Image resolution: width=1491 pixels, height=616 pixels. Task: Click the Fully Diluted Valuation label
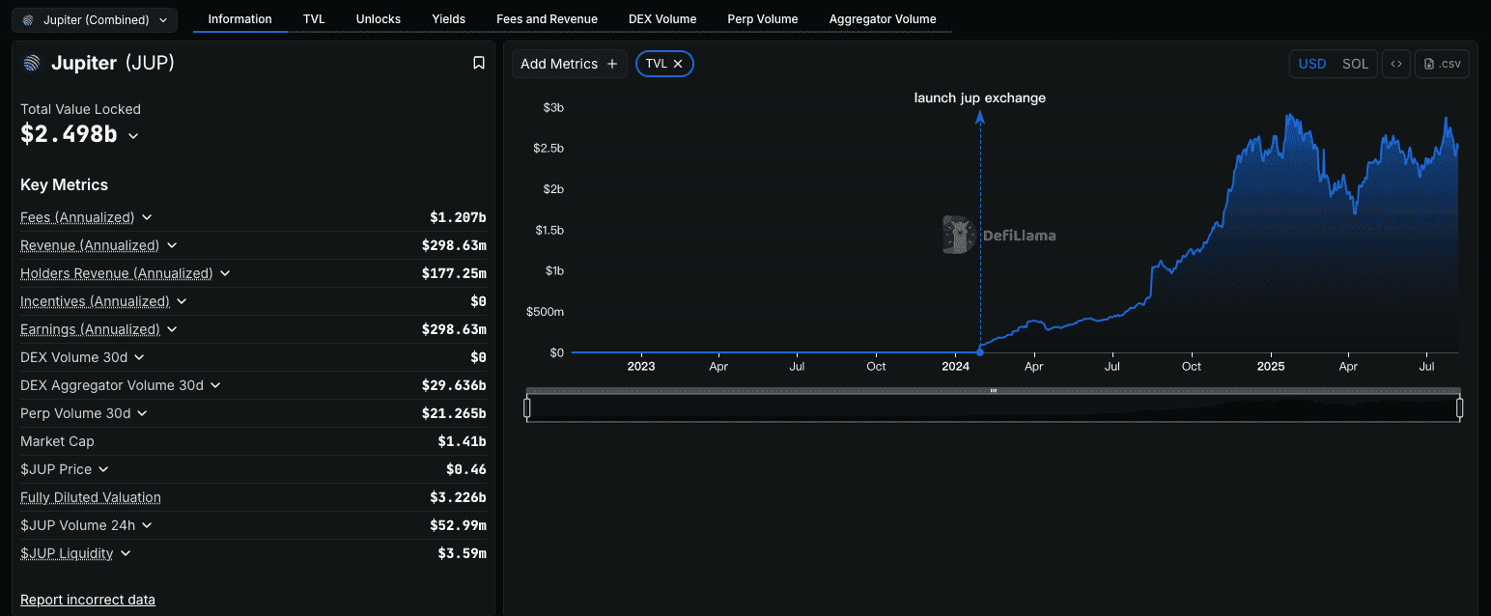pyautogui.click(x=91, y=497)
